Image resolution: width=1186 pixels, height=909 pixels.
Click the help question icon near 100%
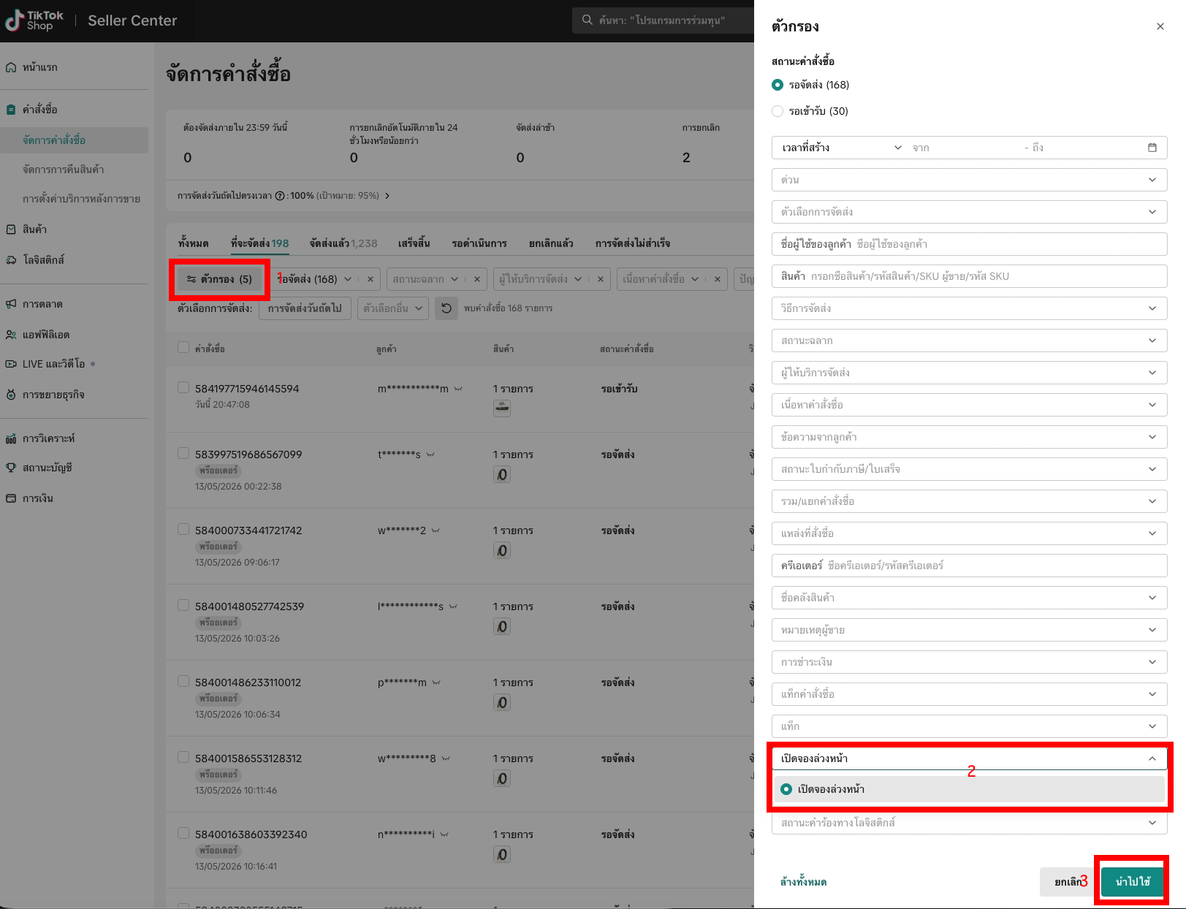pyautogui.click(x=280, y=196)
